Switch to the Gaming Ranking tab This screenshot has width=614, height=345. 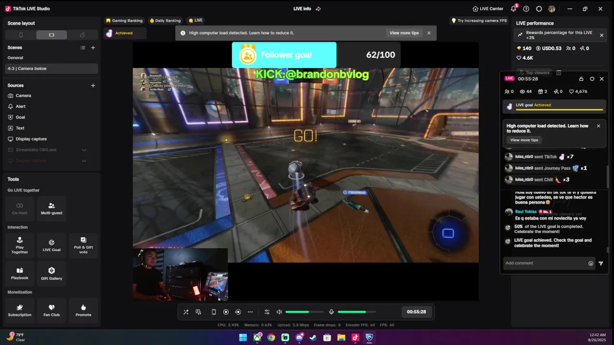(124, 21)
